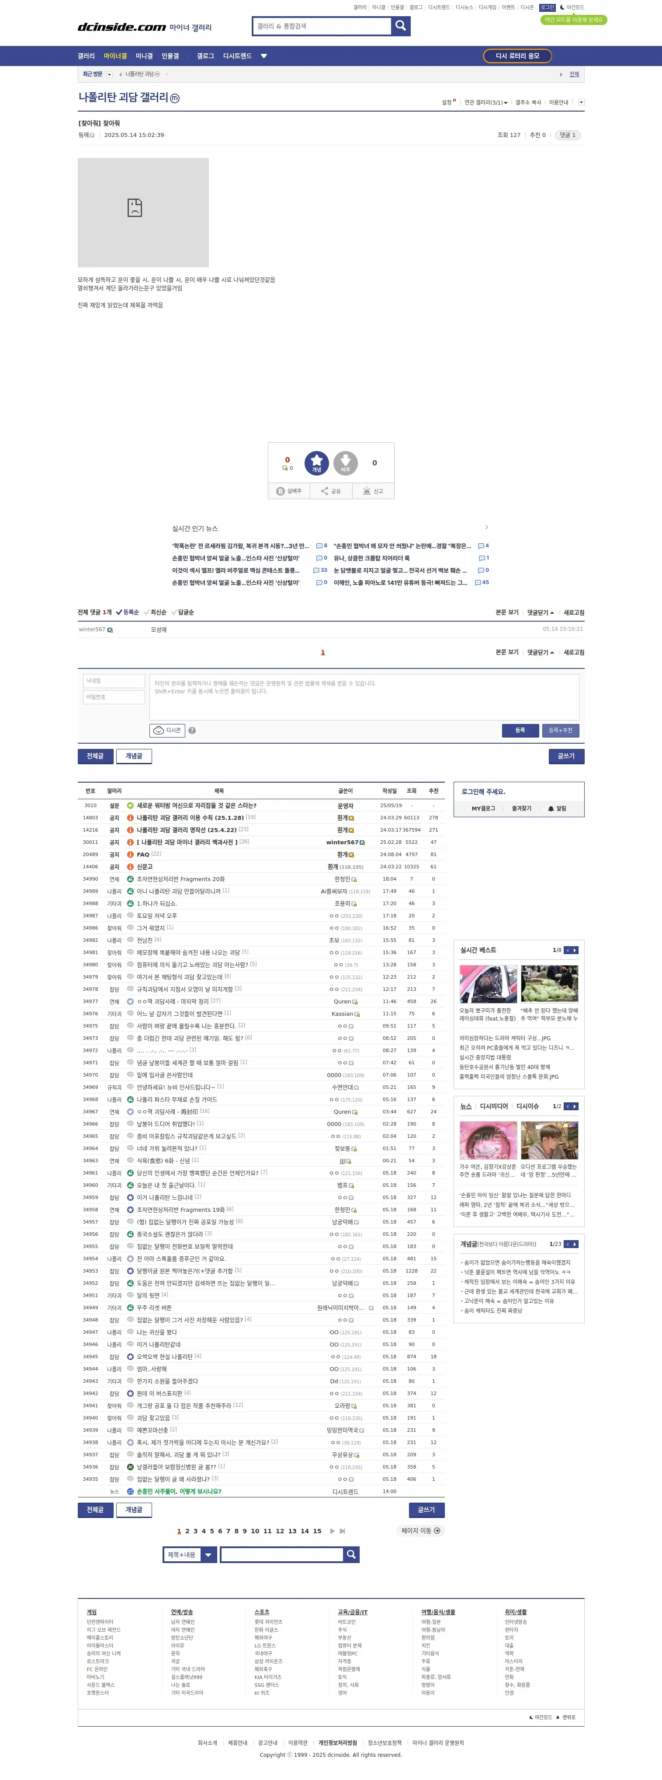
Task: Share the post via 공유 icon
Action: [x=331, y=491]
